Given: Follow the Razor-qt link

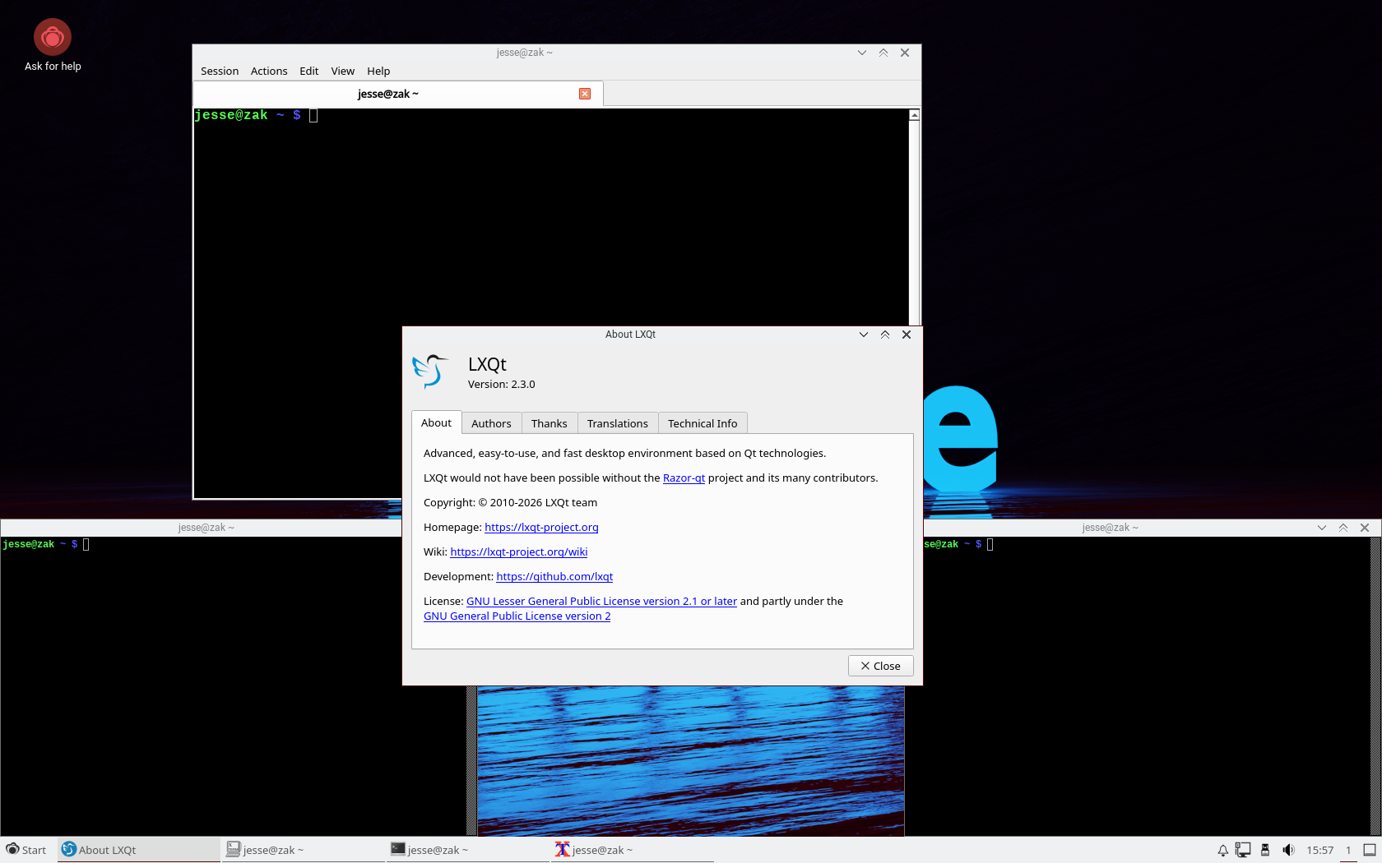Looking at the screenshot, I should 684,478.
